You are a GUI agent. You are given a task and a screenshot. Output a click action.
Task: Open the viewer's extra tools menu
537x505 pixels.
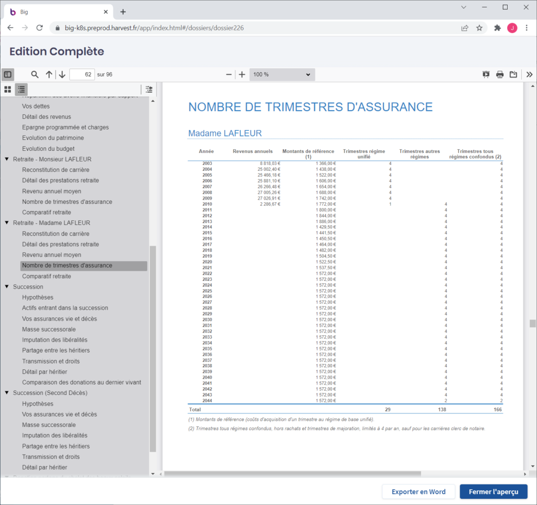[529, 74]
